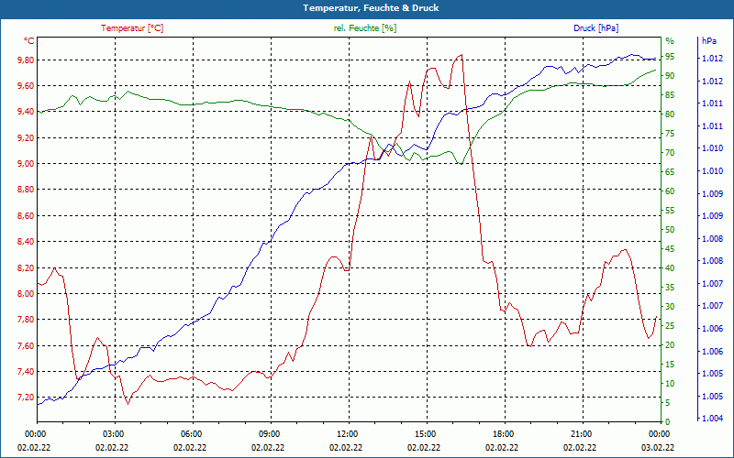
Task: Click the '75' humidity axis value
Action: [x=670, y=134]
